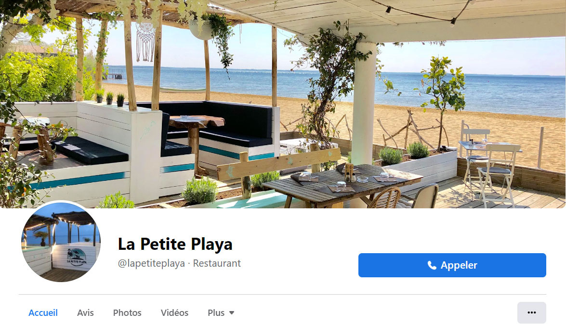Click the hanging macramé decoration in cover photo
Screen dimensions: 566x326
[145, 42]
